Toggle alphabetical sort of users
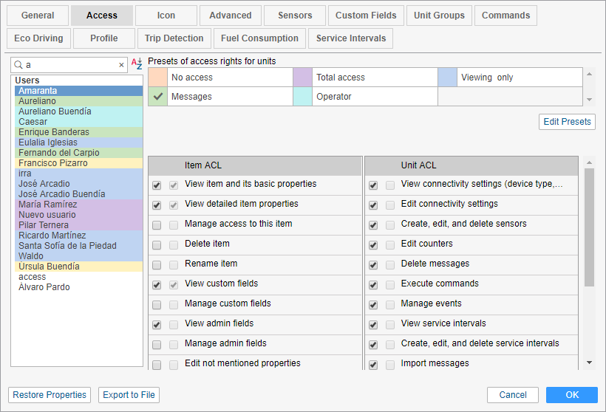 pyautogui.click(x=137, y=64)
